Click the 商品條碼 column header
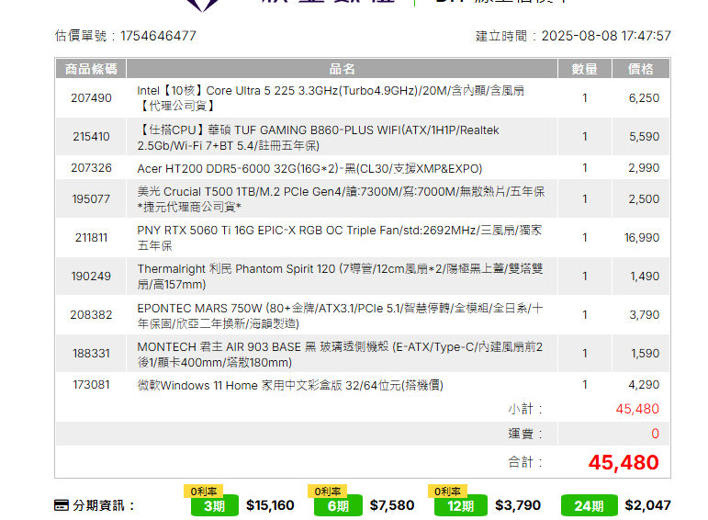The image size is (708, 520). 91,69
